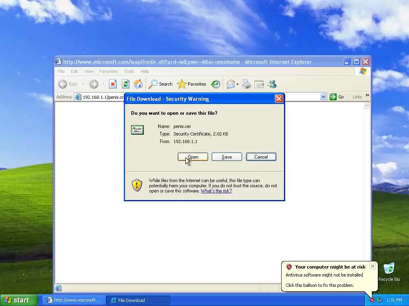The image size is (409, 306).
Task: Expand the Forward button history dropdown
Action: [103, 84]
